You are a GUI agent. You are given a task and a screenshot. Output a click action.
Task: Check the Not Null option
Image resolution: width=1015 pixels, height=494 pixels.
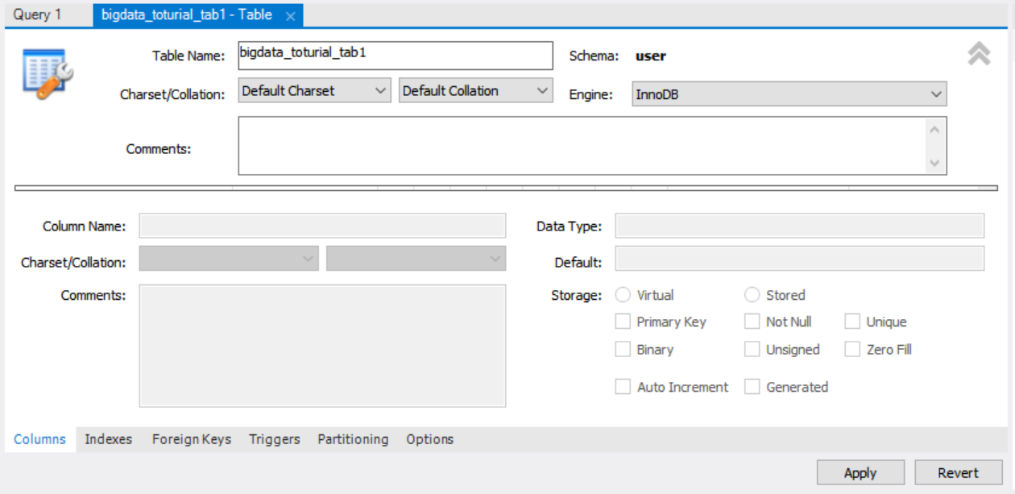pyautogui.click(x=752, y=322)
